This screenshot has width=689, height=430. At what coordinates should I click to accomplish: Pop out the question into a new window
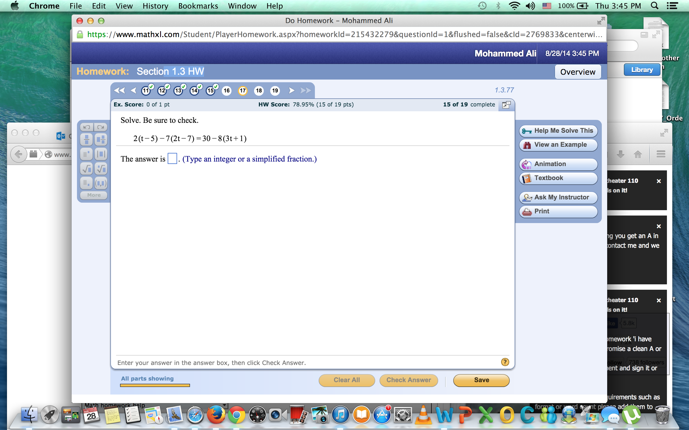506,105
